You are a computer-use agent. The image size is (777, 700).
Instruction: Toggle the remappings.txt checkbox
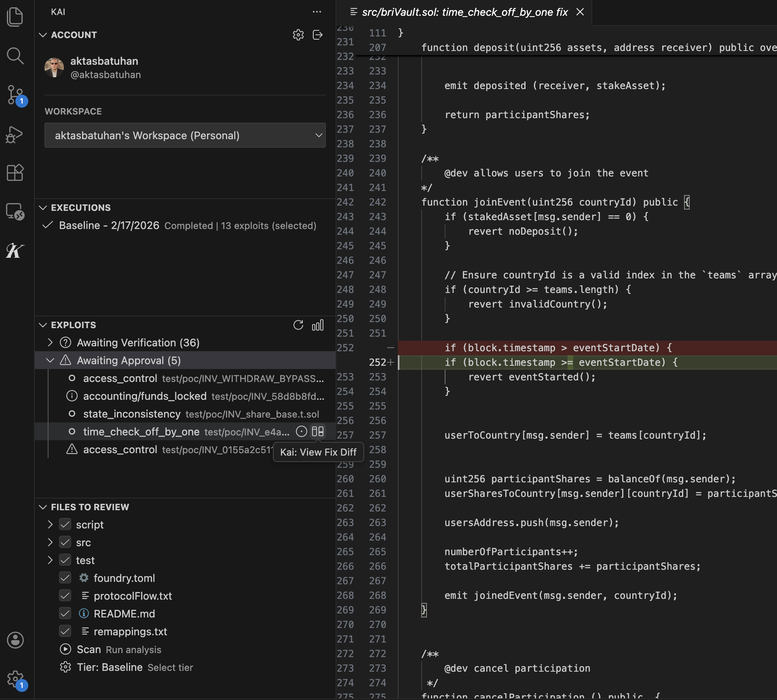[x=65, y=631]
